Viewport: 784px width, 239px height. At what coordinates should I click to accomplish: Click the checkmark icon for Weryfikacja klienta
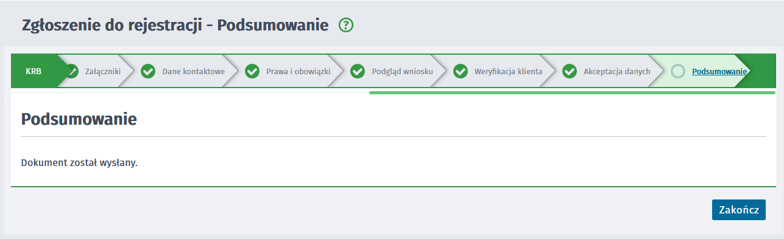click(461, 71)
